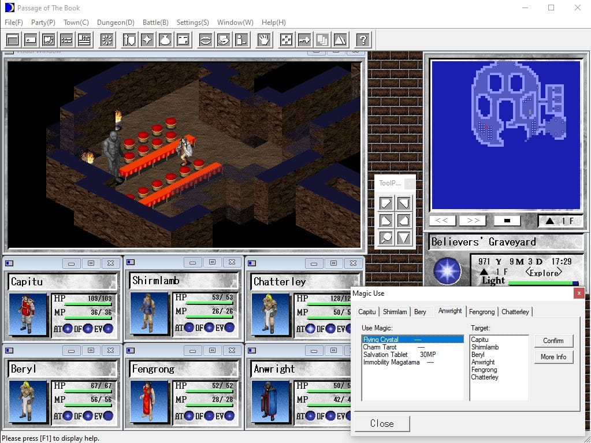Click the question mark help toolbar icon
The image size is (591, 443).
tap(362, 40)
